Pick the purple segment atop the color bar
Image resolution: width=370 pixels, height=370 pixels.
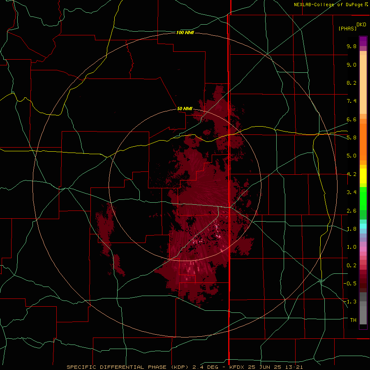[x=363, y=41]
